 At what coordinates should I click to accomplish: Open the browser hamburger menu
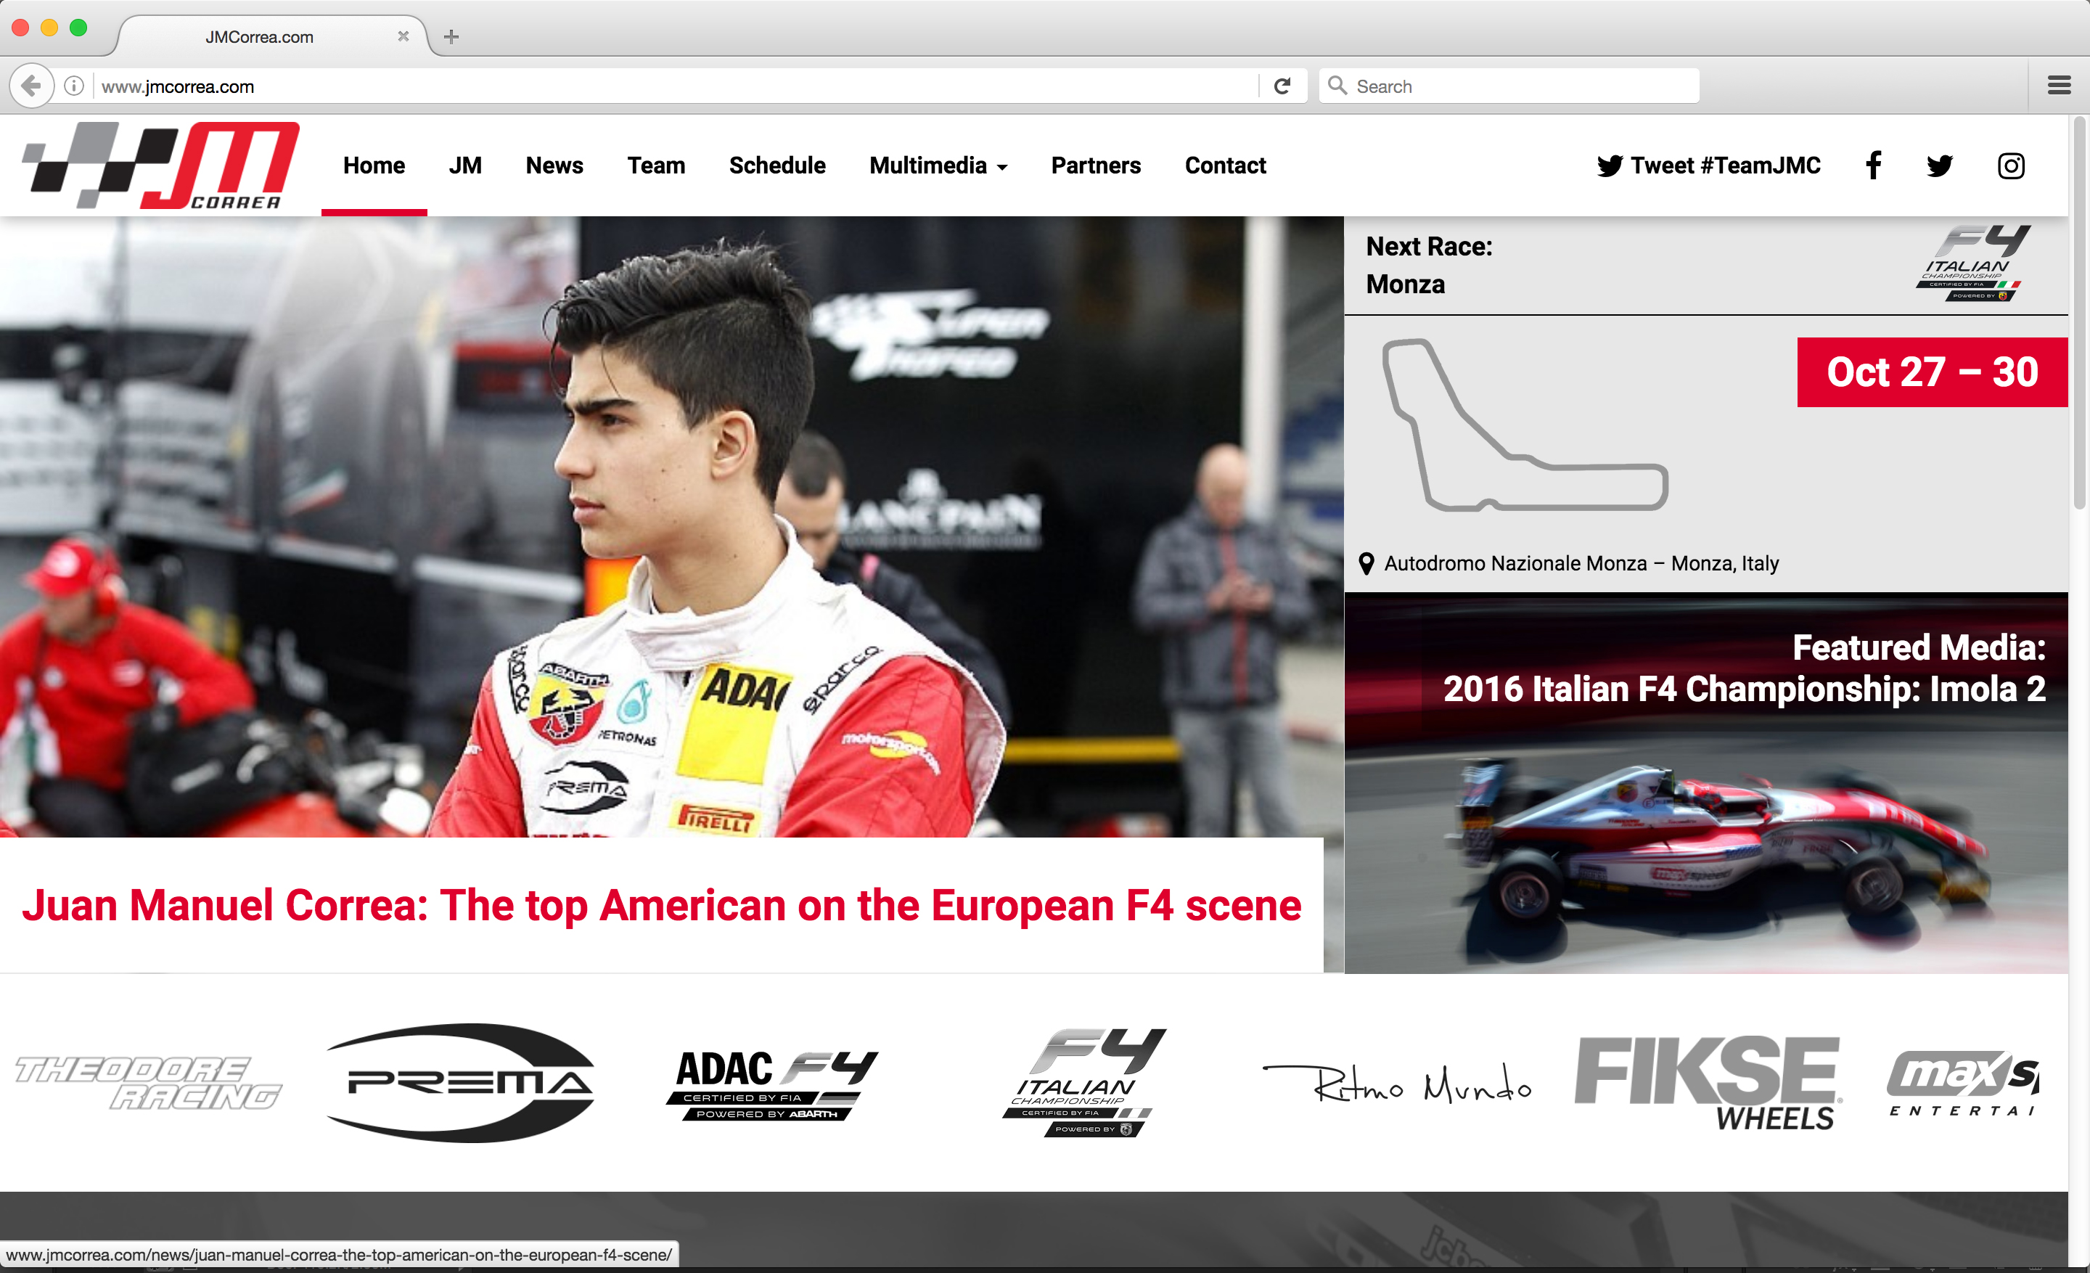pos(2060,86)
